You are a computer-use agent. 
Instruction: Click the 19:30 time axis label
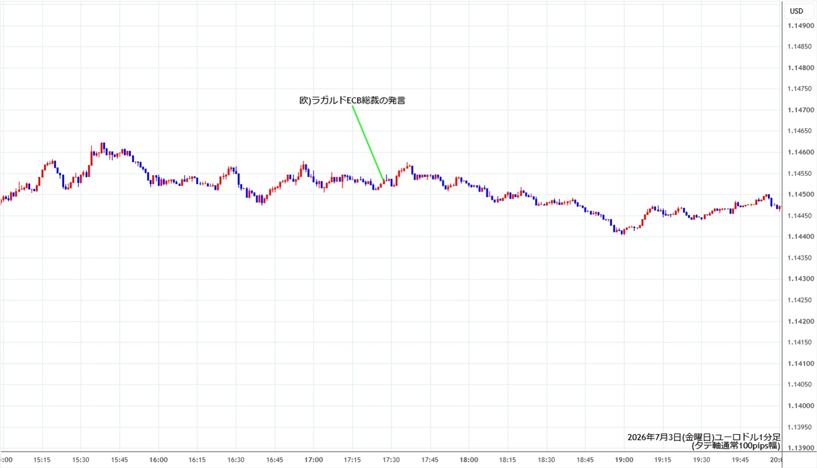(x=701, y=460)
